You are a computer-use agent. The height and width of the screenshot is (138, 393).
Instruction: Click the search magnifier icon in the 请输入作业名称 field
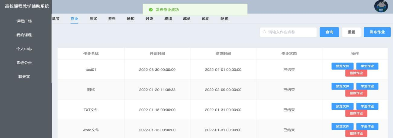point(265,32)
